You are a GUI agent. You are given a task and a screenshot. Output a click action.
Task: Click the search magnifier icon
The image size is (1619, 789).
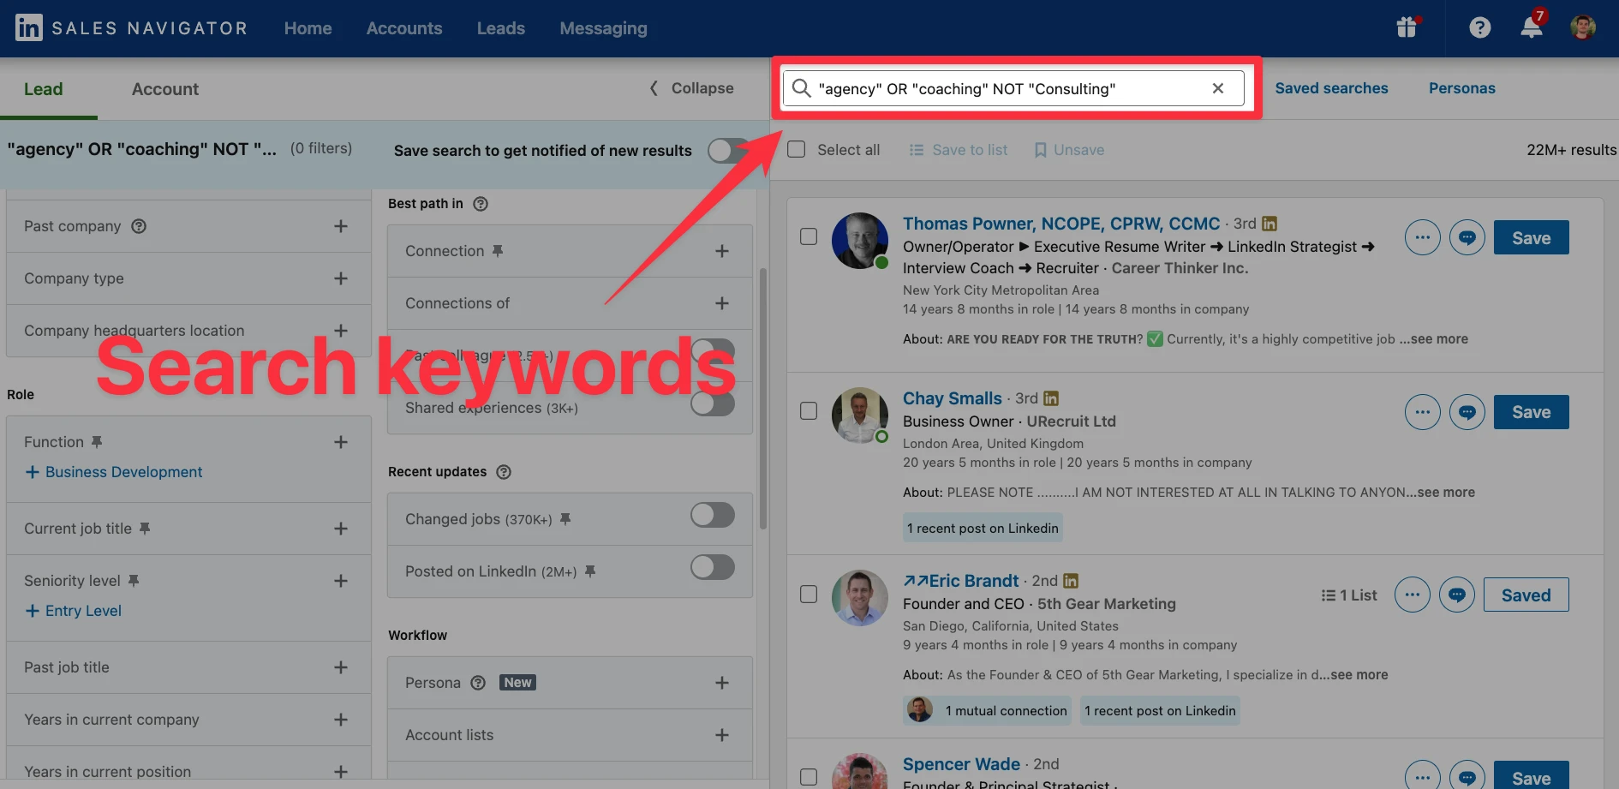point(801,88)
